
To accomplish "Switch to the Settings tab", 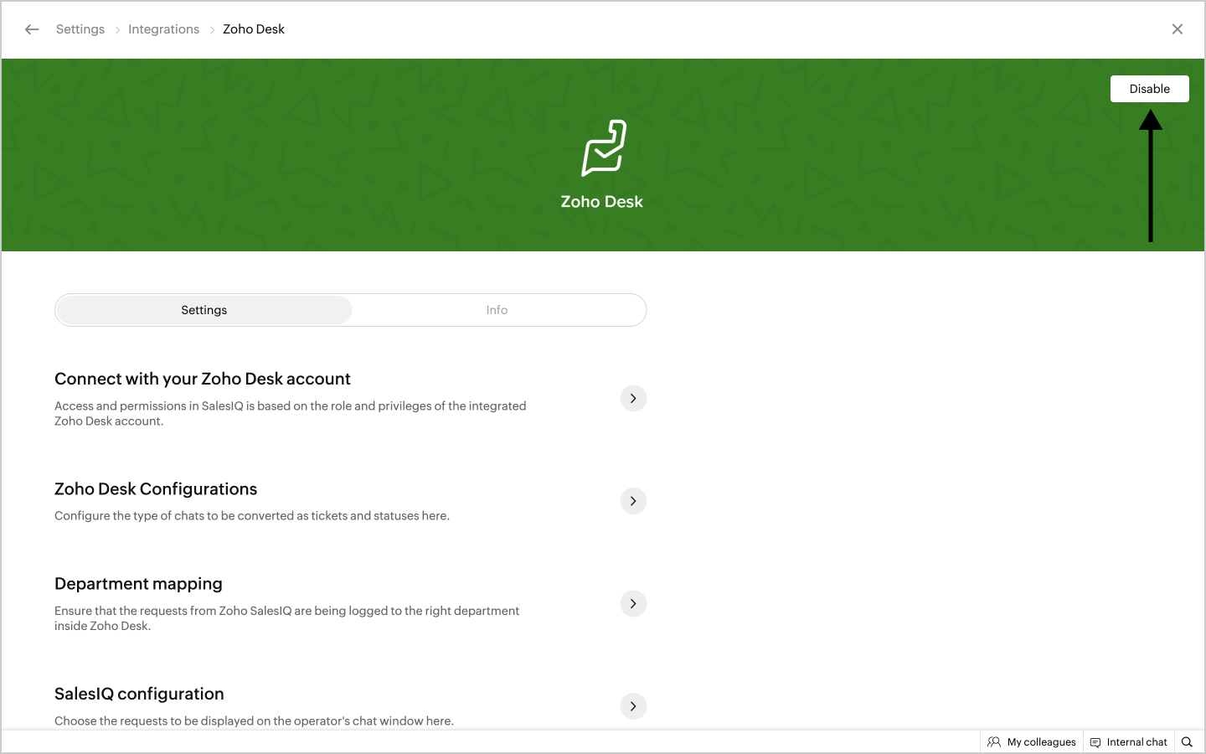I will point(204,310).
